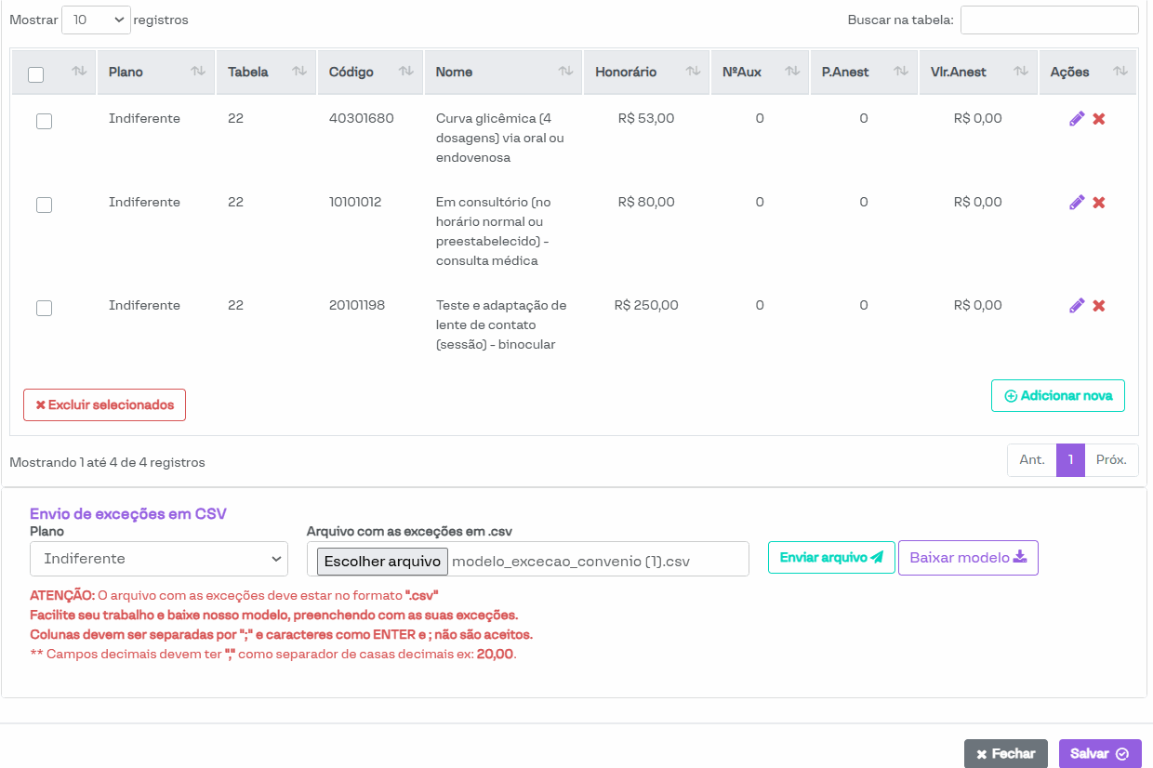Click pencil icon for code 10101012 row

(x=1077, y=203)
